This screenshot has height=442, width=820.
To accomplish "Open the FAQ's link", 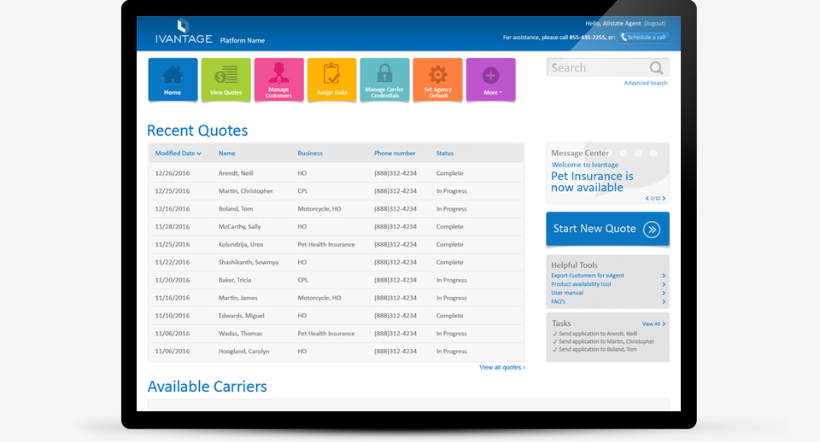I will point(558,301).
